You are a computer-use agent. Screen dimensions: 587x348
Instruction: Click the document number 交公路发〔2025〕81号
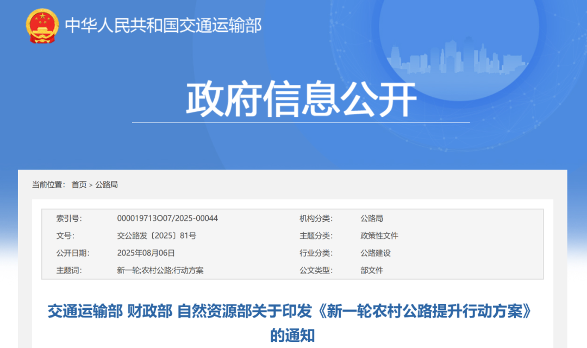click(x=157, y=236)
